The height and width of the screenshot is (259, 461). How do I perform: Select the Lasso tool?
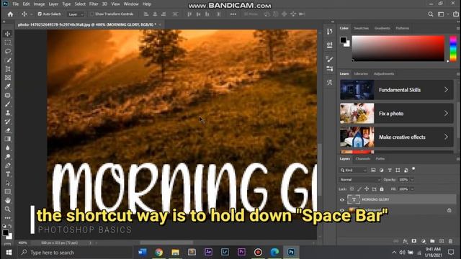tap(8, 51)
